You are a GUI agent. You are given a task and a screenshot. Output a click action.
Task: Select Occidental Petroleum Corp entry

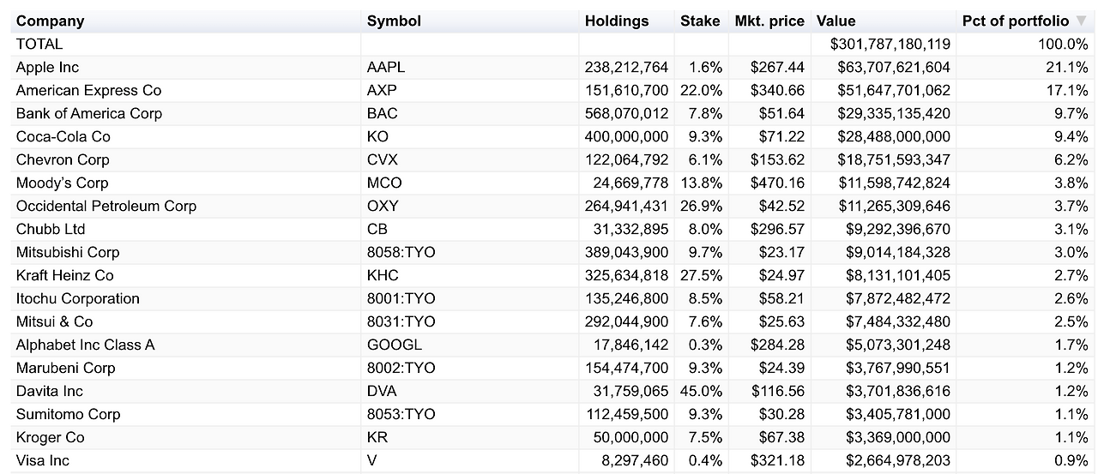tap(106, 206)
